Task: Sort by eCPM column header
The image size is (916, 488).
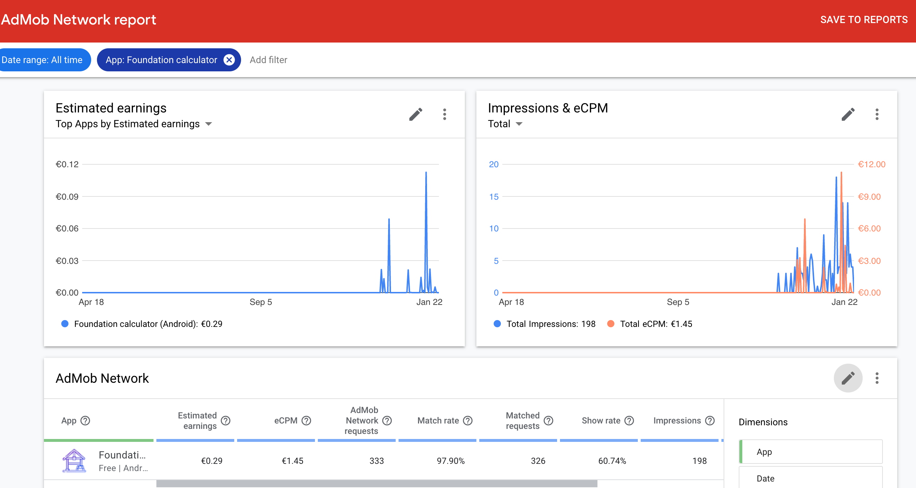Action: [x=286, y=421]
